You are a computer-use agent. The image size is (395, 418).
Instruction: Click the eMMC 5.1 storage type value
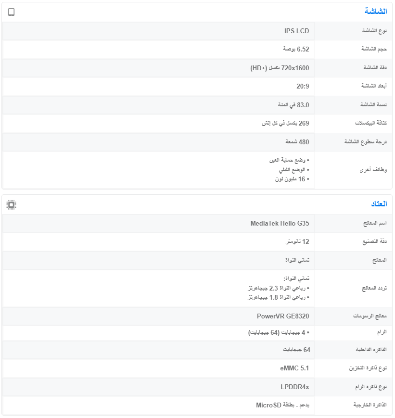click(294, 368)
